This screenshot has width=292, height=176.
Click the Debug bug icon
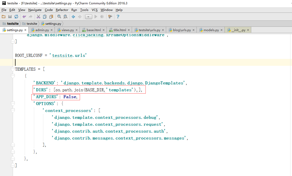102,17
